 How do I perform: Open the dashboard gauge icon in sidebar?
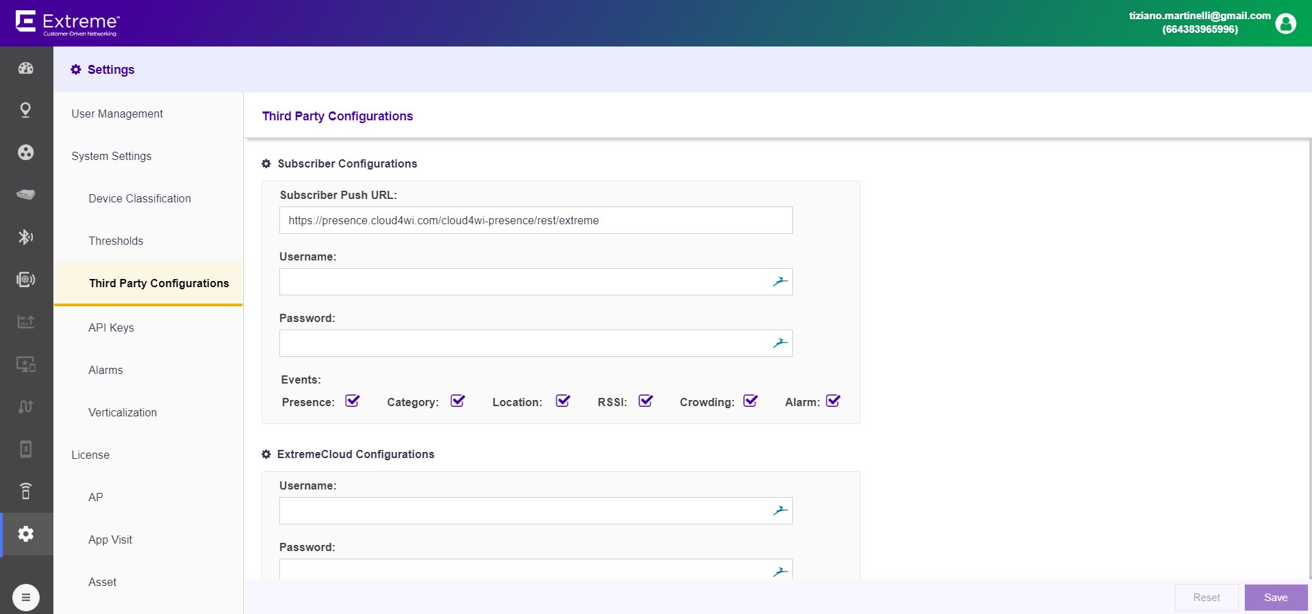pyautogui.click(x=26, y=68)
